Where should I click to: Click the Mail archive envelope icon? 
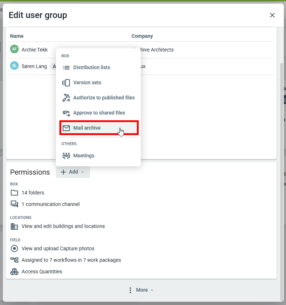click(66, 128)
